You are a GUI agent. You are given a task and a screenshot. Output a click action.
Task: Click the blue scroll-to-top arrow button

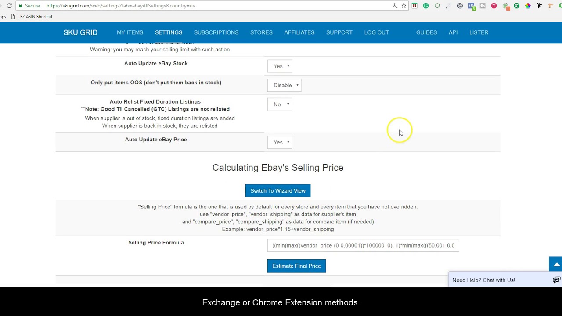click(x=556, y=264)
